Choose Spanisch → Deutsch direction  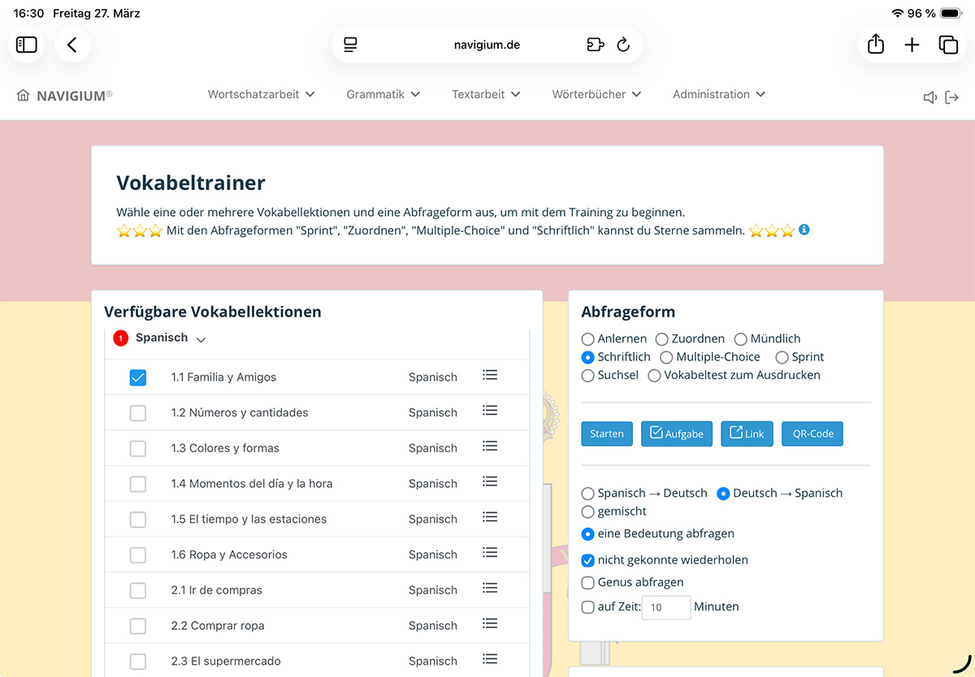588,494
